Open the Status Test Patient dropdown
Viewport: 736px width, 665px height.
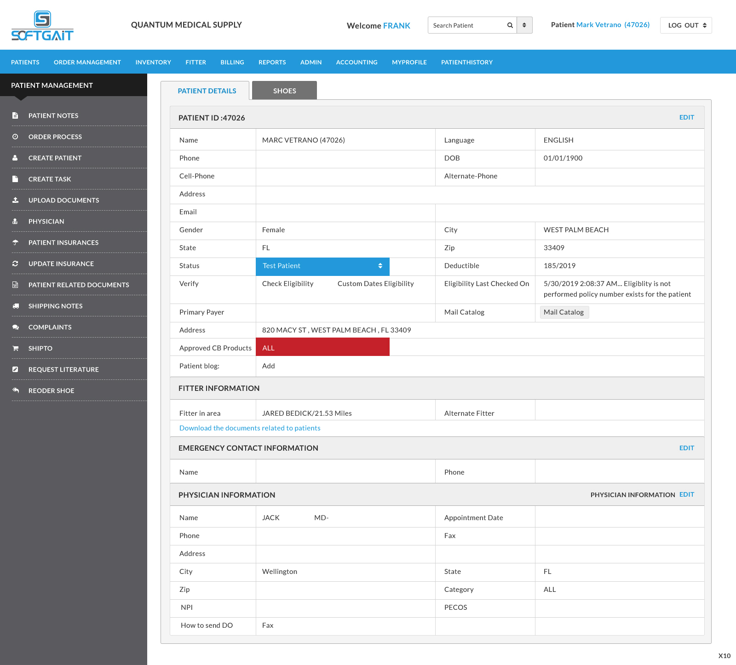(322, 266)
